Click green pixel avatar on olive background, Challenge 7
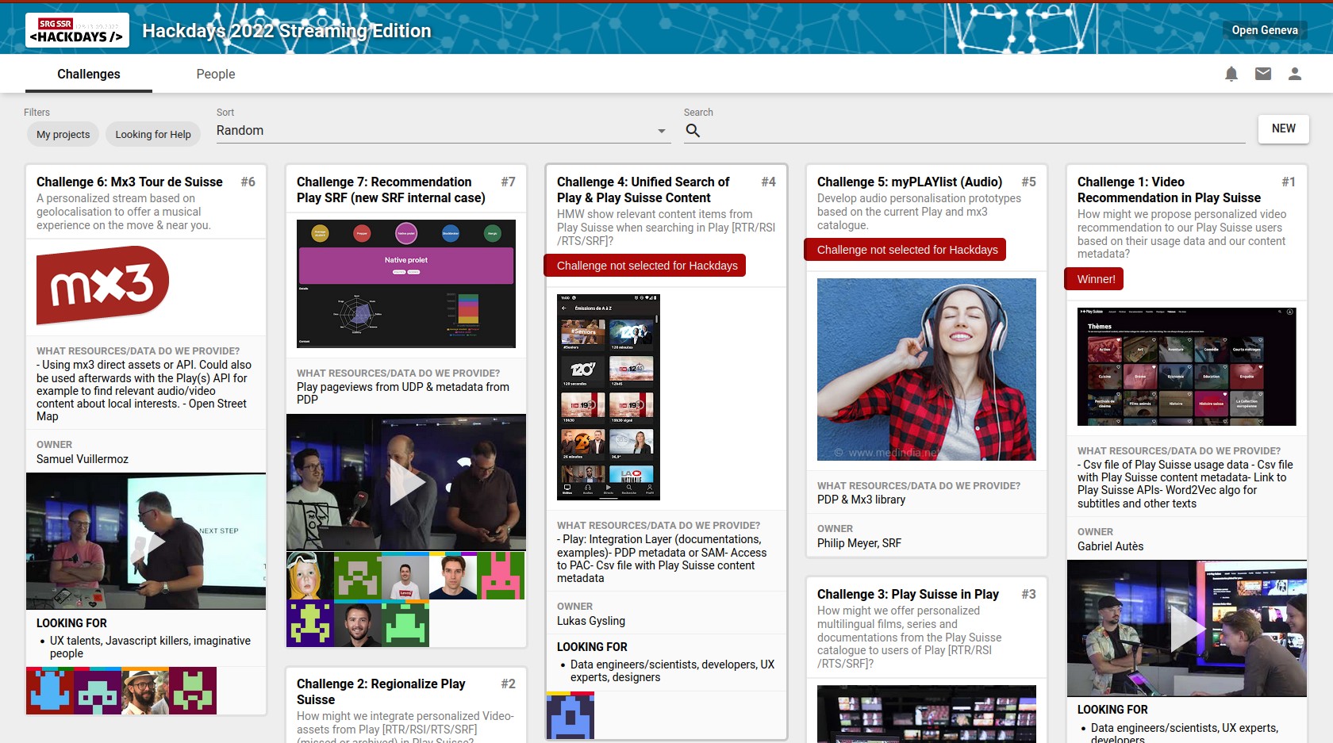This screenshot has width=1333, height=743. click(x=358, y=576)
